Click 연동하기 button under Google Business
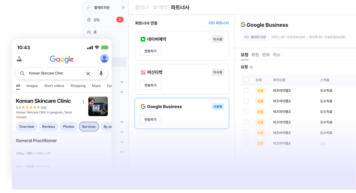The width and height of the screenshot is (356, 193). (150, 119)
